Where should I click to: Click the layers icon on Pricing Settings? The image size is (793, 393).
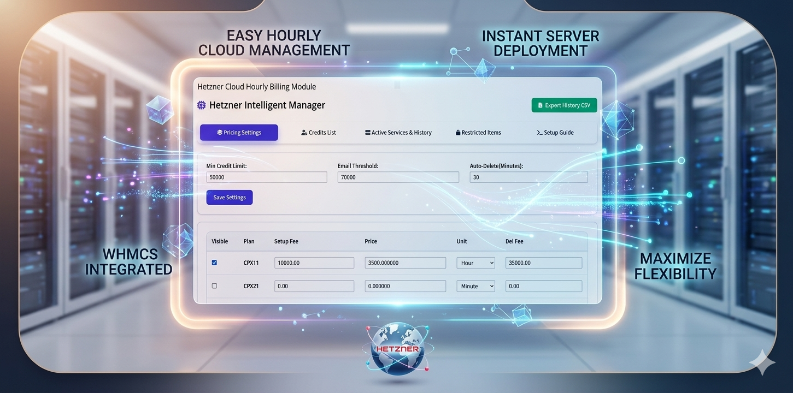click(x=220, y=133)
